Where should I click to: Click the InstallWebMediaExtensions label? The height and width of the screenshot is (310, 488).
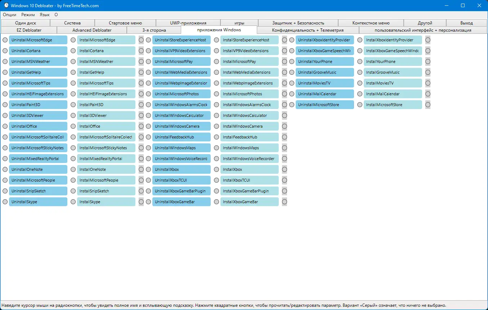point(250,72)
